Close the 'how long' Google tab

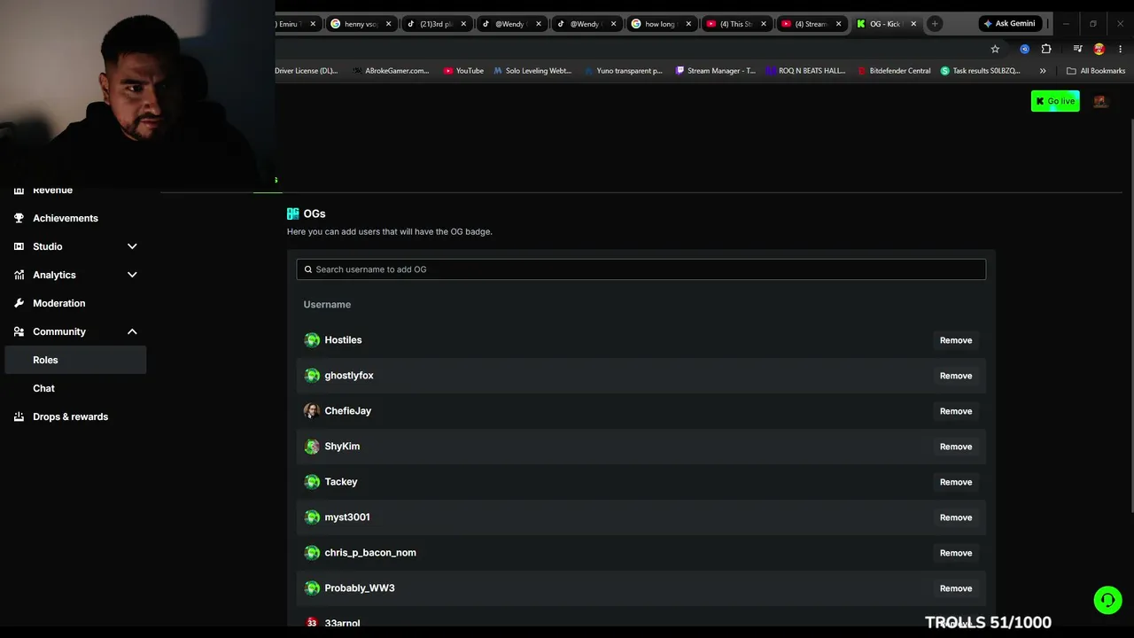[x=688, y=24]
